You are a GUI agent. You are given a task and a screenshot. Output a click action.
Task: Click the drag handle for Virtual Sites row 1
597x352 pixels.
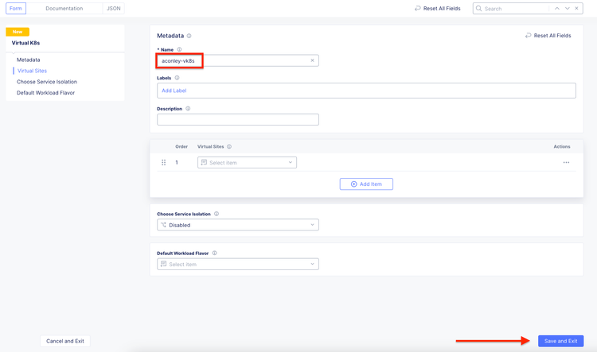tap(164, 162)
